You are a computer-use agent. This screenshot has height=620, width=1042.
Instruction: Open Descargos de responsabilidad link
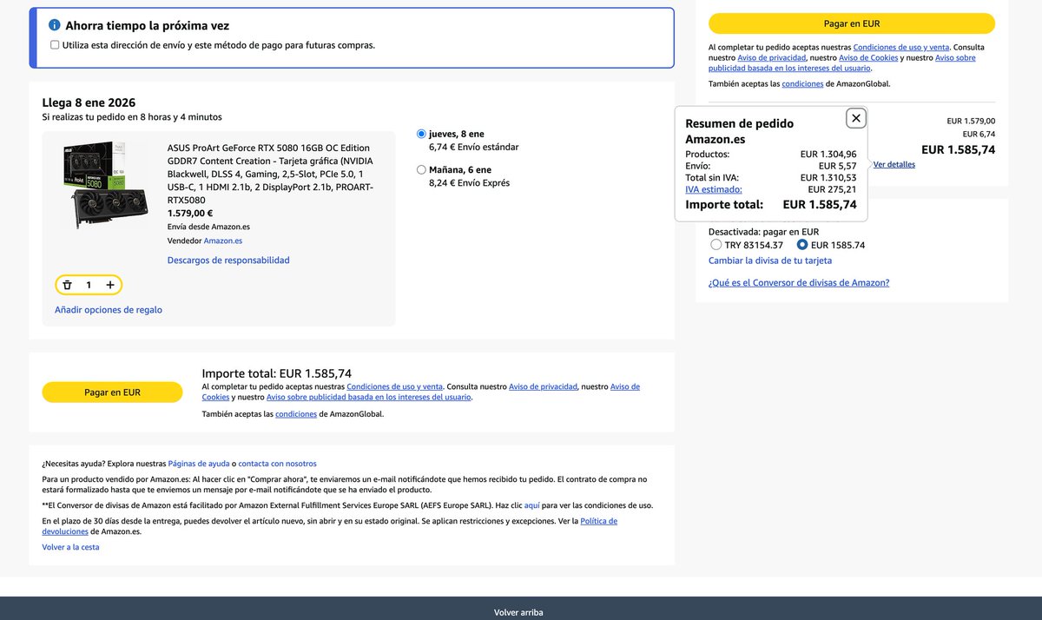tap(228, 261)
